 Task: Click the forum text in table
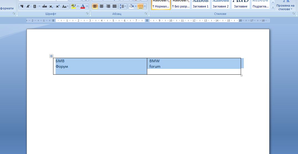(155, 66)
